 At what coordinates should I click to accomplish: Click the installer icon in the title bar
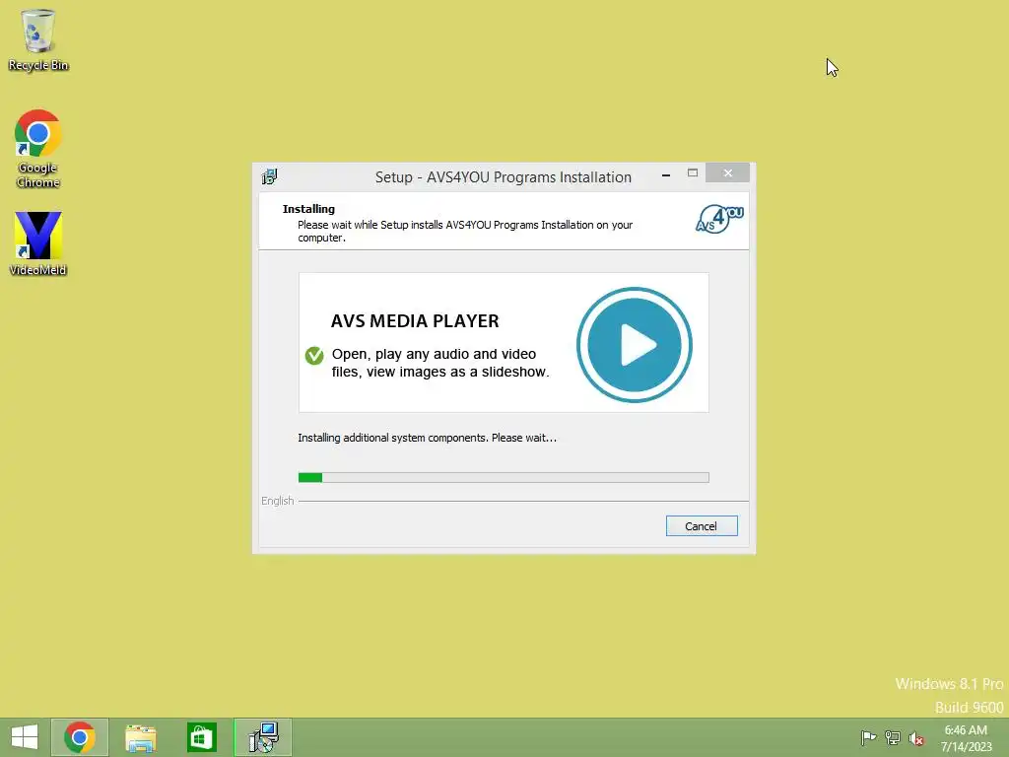269,176
